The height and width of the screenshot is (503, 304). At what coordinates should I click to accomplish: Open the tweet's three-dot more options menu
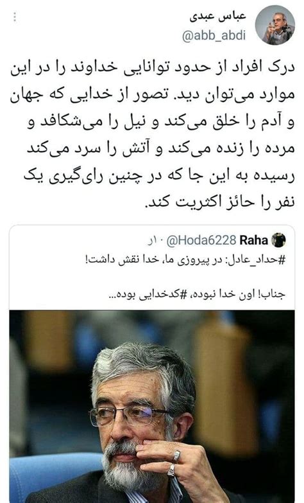[x=15, y=17]
